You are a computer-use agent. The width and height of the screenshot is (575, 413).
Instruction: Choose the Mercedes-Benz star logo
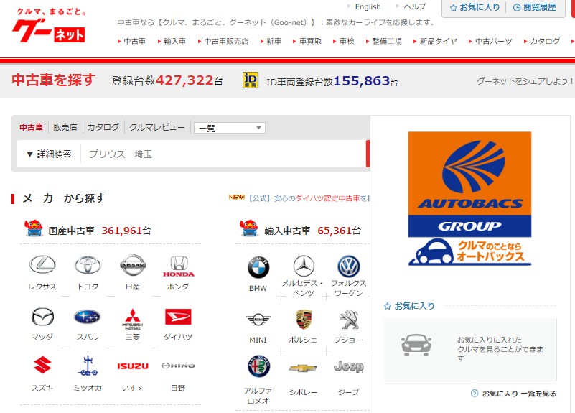304,266
